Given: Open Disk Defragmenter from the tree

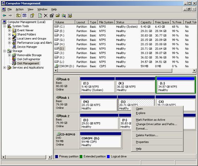Looking at the screenshot, I should click(x=29, y=59).
